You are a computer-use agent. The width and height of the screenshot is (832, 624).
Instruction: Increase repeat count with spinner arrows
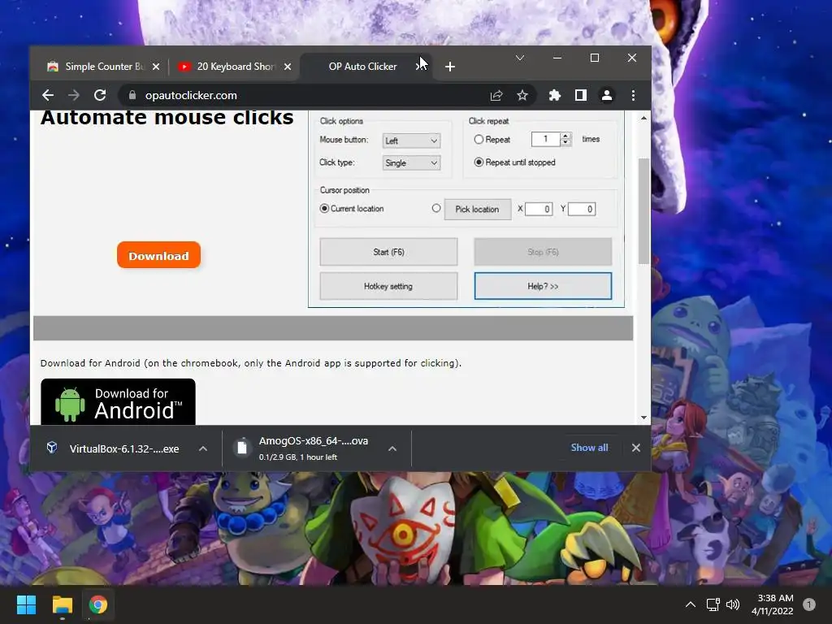point(565,136)
